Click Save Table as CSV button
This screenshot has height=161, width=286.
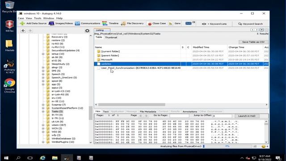pyautogui.click(x=253, y=42)
